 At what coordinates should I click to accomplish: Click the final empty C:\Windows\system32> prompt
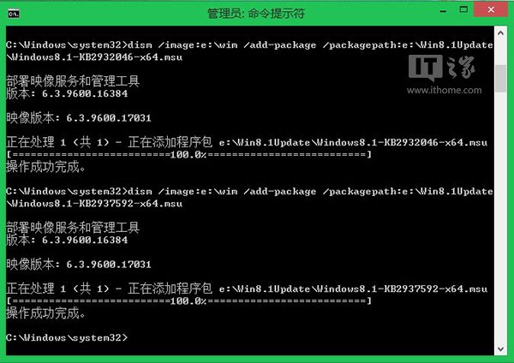(x=67, y=337)
